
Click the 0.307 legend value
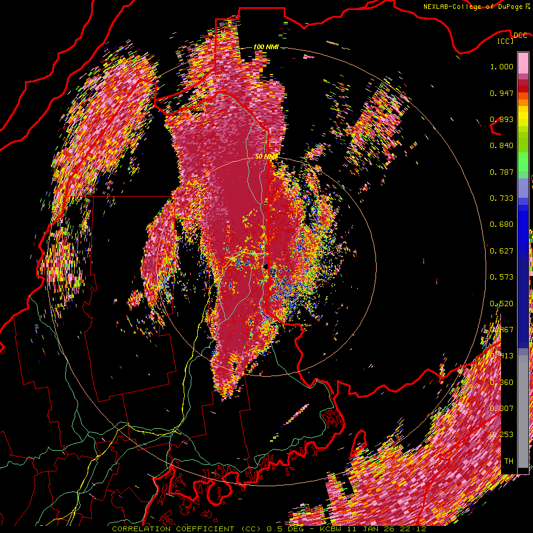point(502,409)
